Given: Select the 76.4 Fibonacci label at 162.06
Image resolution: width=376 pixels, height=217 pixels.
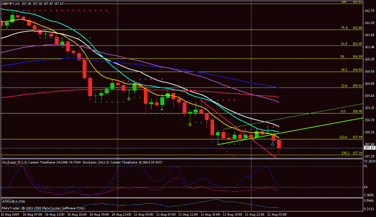Looking at the screenshot, I should click(351, 28).
